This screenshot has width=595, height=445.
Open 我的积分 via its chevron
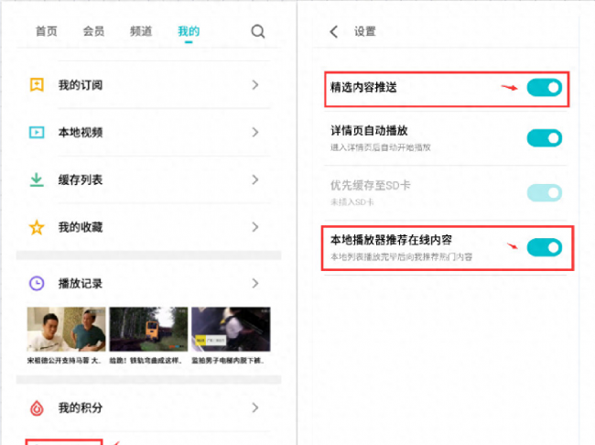pos(255,407)
